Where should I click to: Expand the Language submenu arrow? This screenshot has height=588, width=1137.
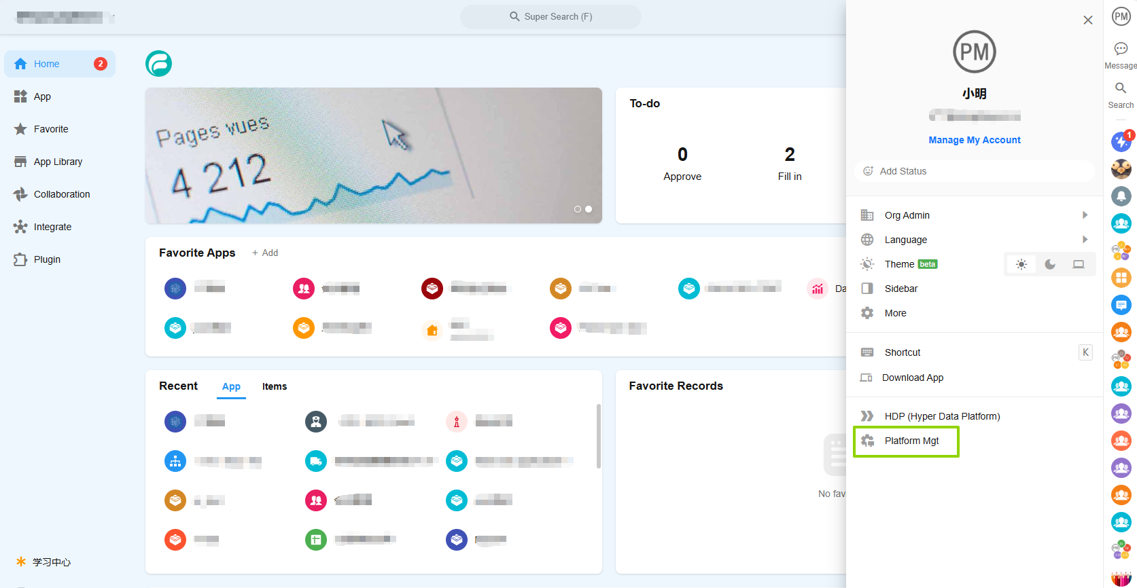pos(1085,240)
